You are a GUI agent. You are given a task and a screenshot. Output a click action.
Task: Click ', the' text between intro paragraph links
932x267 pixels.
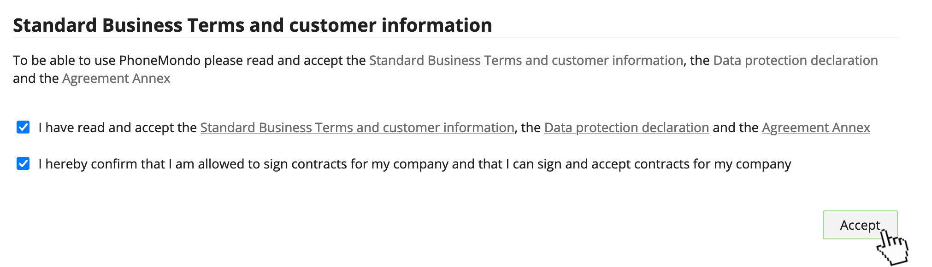pyautogui.click(x=698, y=60)
